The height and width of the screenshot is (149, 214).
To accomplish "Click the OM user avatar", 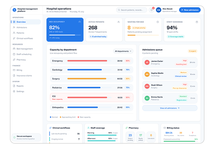I will click(159, 10).
